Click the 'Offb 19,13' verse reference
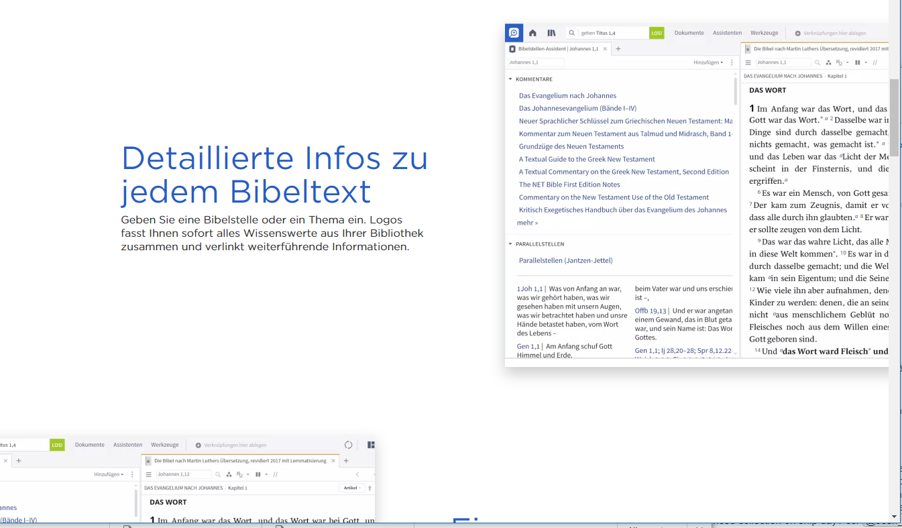 651,311
